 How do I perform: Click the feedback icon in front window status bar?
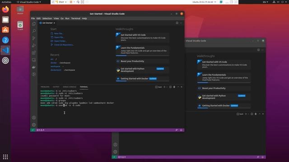click(177, 130)
